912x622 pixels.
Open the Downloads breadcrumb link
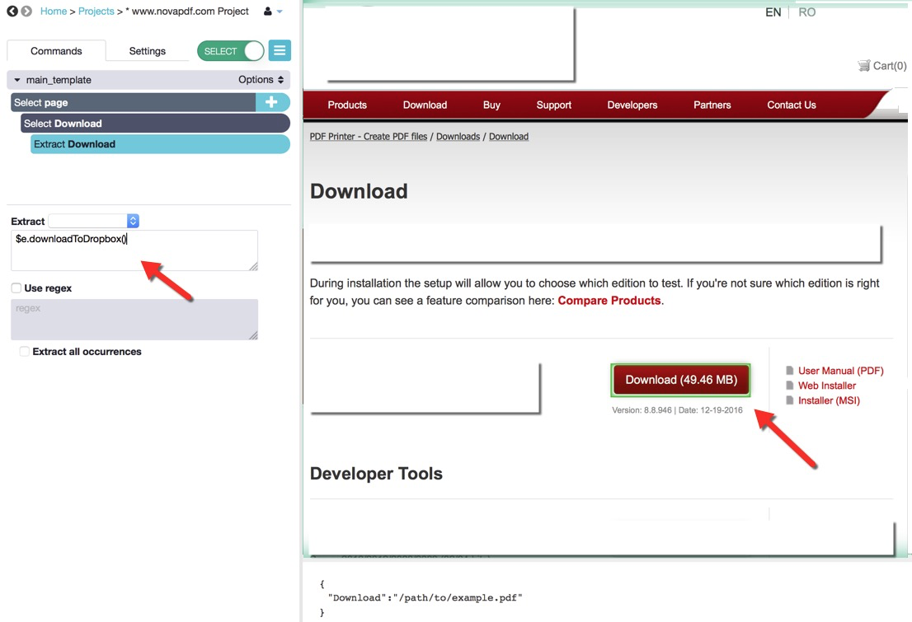[x=458, y=136]
